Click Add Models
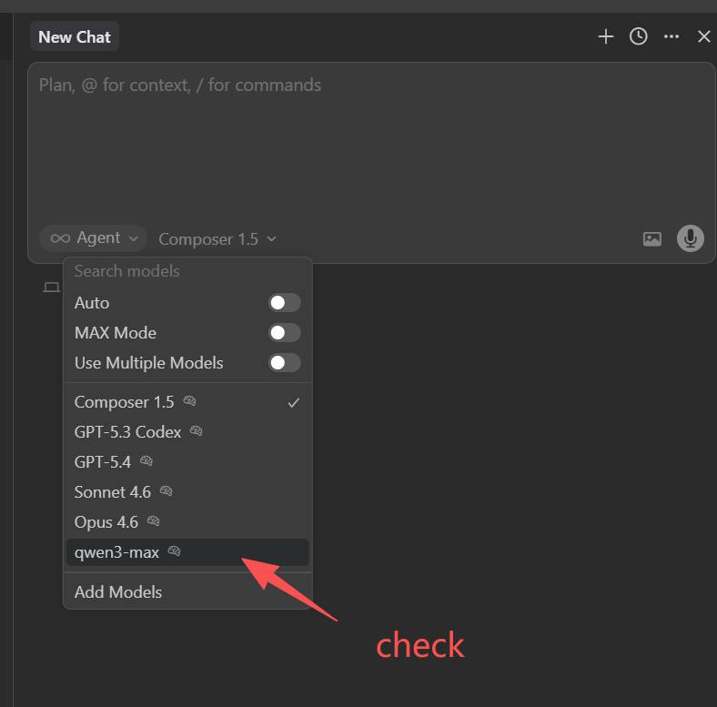The height and width of the screenshot is (707, 717). (187, 591)
